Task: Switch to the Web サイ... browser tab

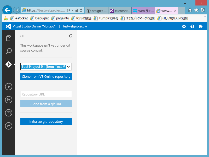Action: 143,11
